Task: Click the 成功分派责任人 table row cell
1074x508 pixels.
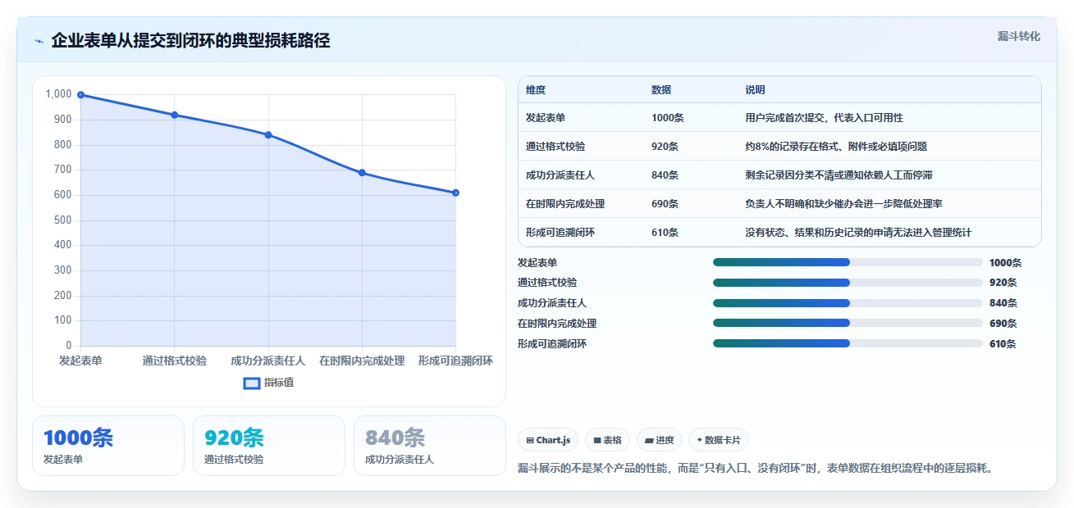Action: coord(560,175)
